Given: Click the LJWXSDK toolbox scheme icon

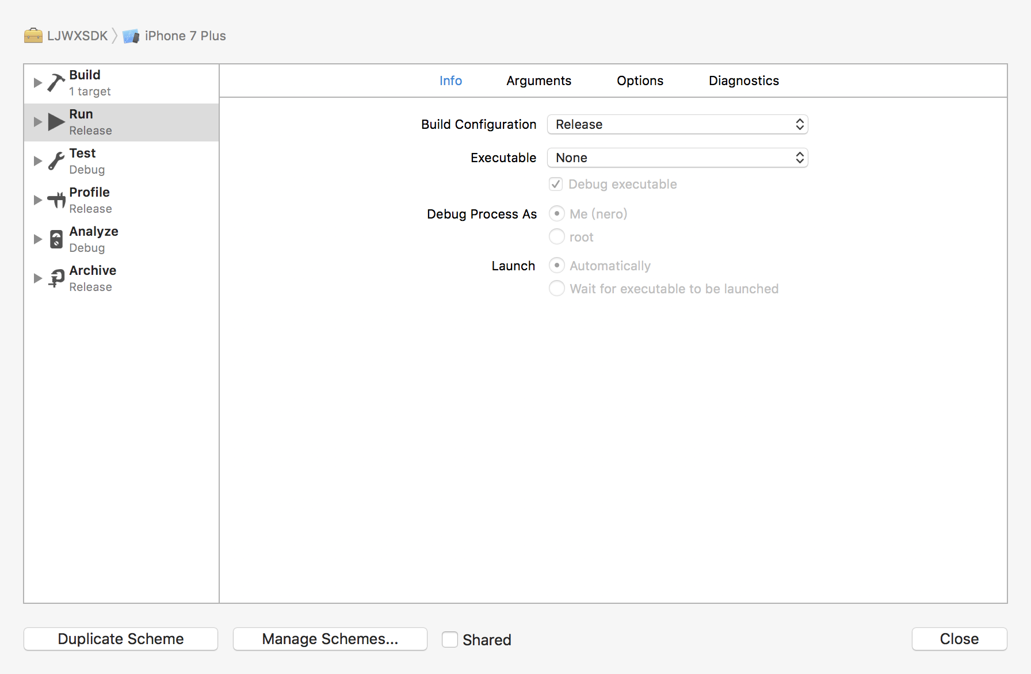Looking at the screenshot, I should (33, 36).
